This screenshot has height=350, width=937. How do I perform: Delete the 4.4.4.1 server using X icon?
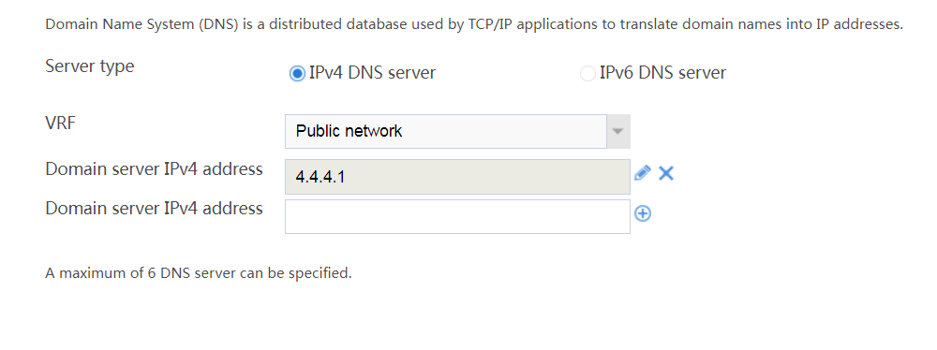(x=665, y=173)
